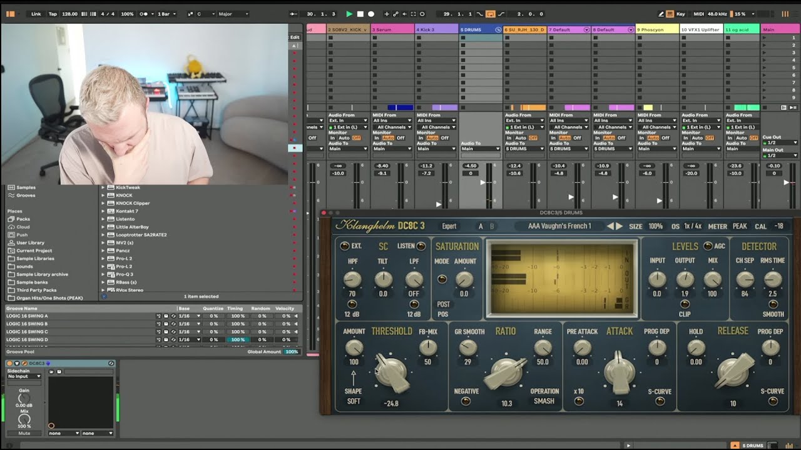Toggle DC8C3 device activator in device chain
The width and height of the screenshot is (801, 450).
[x=9, y=363]
